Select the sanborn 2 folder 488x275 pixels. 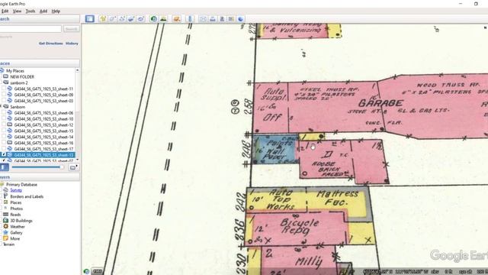point(19,82)
